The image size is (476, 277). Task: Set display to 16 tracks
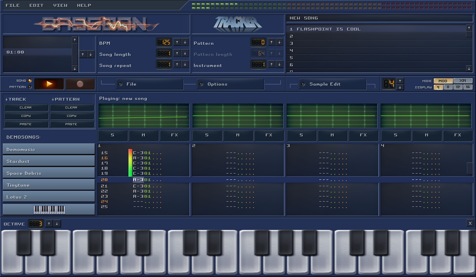click(468, 87)
